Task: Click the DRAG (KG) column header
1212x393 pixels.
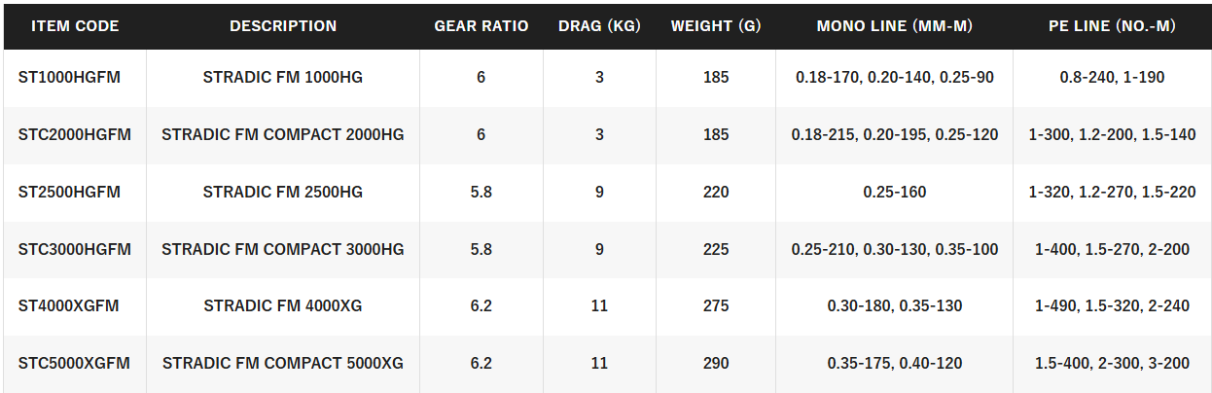Action: [599, 26]
